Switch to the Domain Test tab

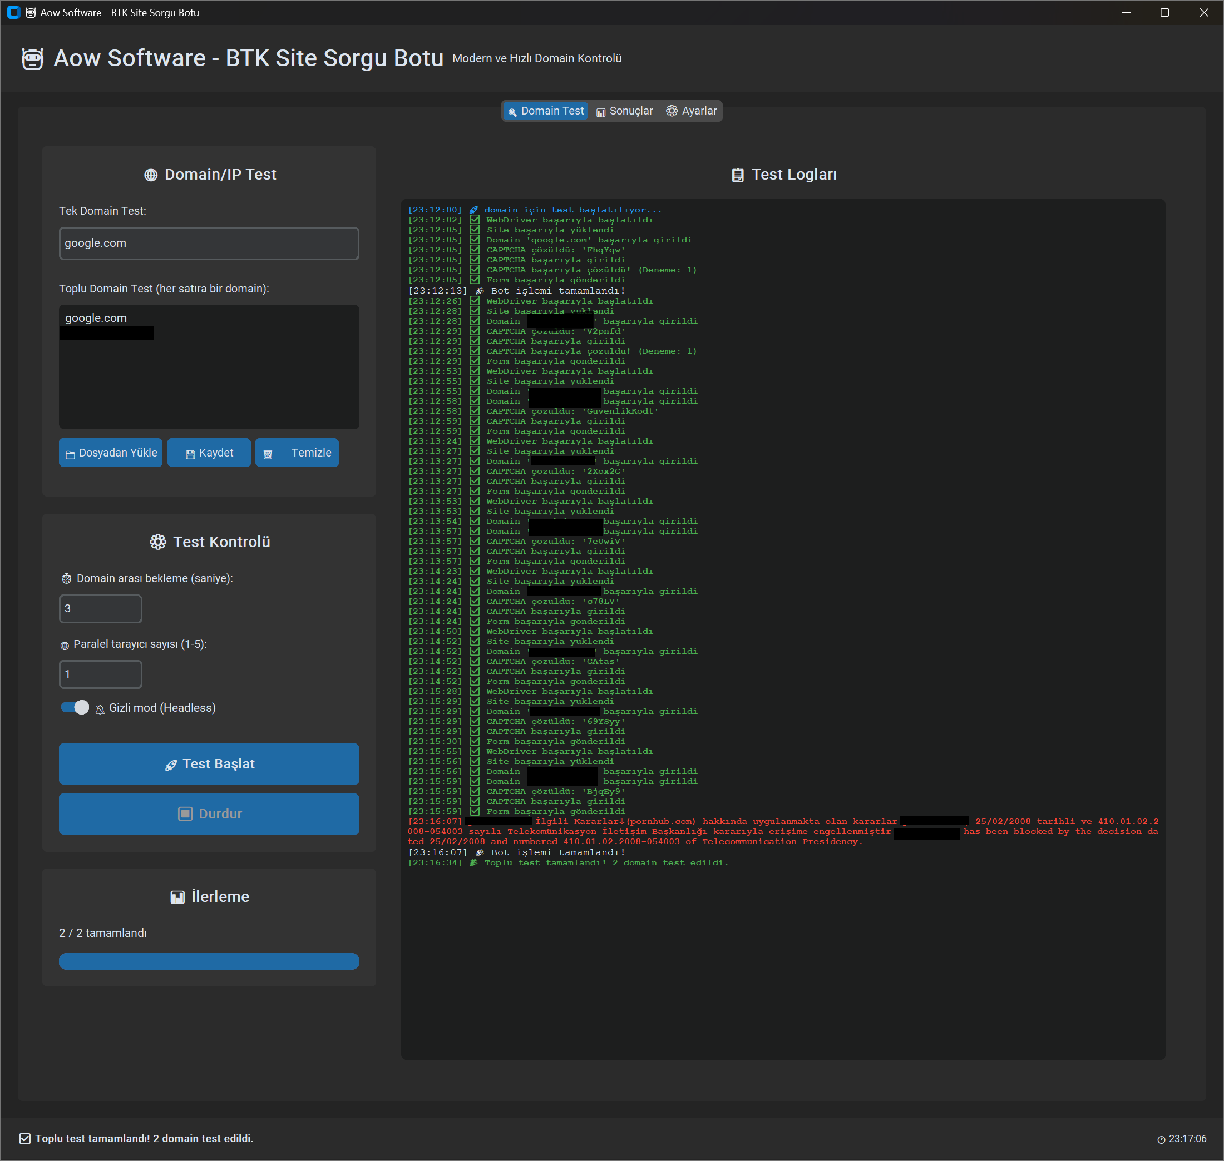545,111
